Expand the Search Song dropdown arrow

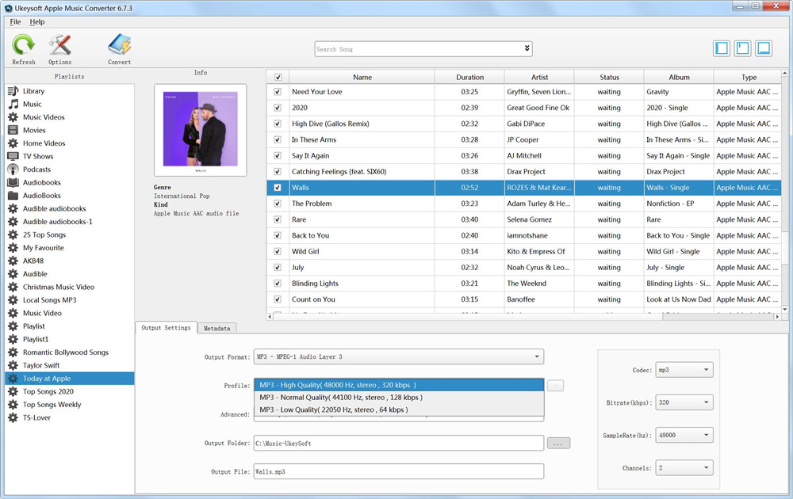click(x=527, y=48)
